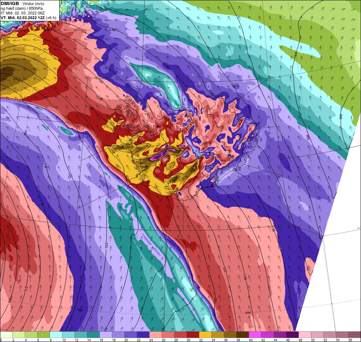Click the '120' contour label

(70, 175)
